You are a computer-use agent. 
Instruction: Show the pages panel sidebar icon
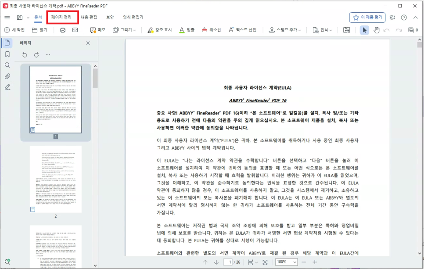click(7, 43)
